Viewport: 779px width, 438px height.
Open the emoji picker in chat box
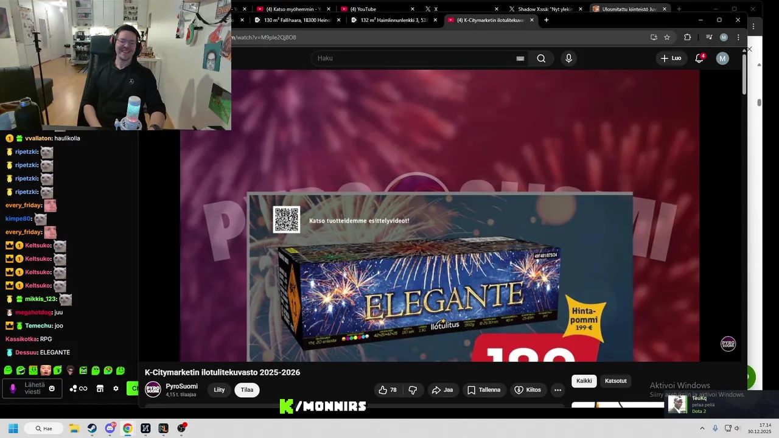coord(52,389)
